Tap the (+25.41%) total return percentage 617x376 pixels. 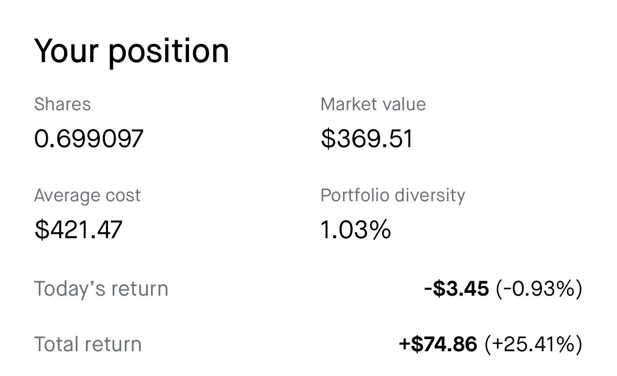point(533,344)
